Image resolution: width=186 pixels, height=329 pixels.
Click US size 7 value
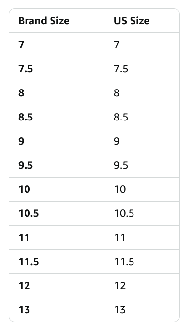click(x=117, y=45)
